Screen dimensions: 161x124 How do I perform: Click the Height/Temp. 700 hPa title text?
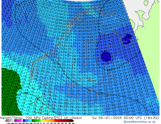click(x=21, y=118)
